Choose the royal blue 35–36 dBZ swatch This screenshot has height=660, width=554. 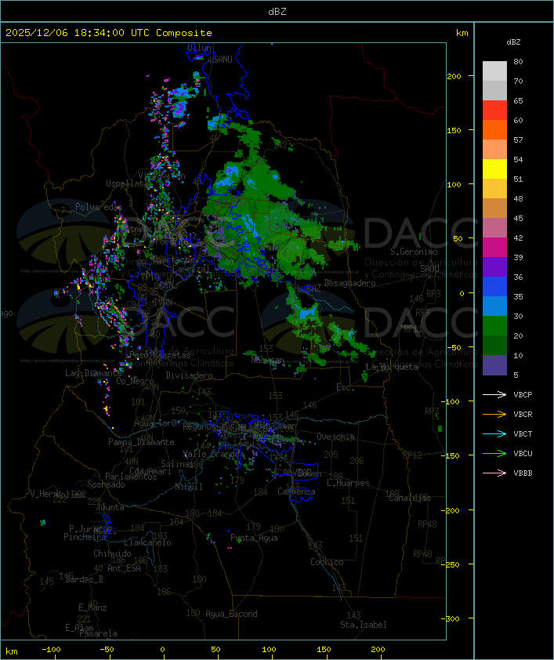(x=494, y=286)
